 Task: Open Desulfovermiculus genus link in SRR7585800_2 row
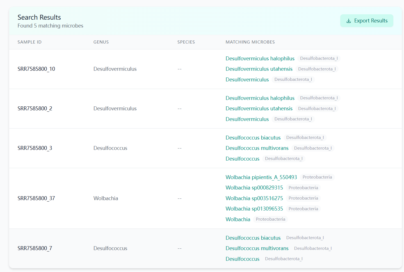(247, 119)
